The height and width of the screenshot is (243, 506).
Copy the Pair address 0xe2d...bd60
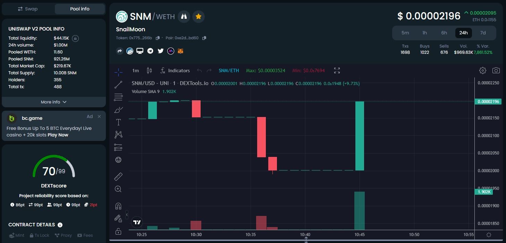(x=204, y=38)
